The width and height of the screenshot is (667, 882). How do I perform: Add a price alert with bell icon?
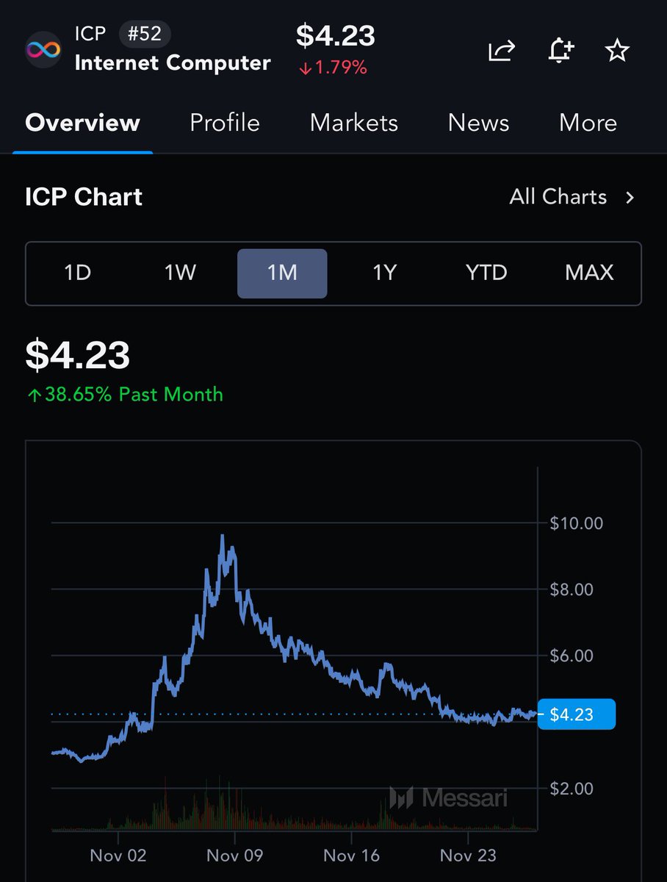click(560, 51)
